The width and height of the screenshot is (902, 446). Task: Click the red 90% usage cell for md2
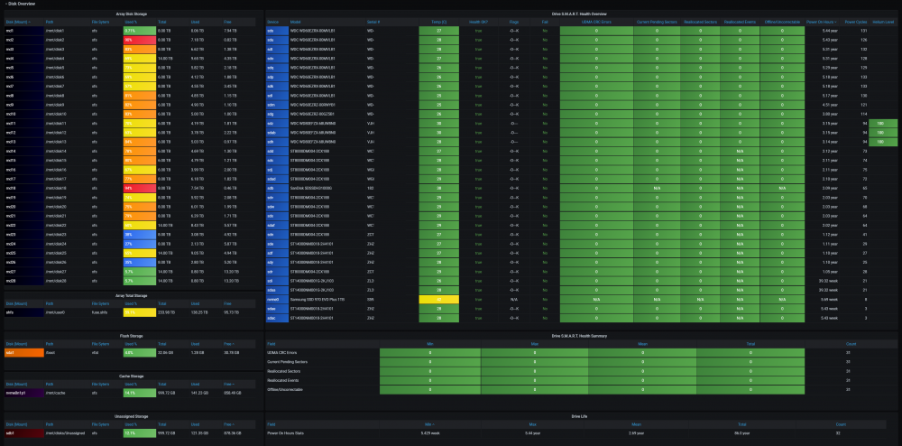pos(139,41)
